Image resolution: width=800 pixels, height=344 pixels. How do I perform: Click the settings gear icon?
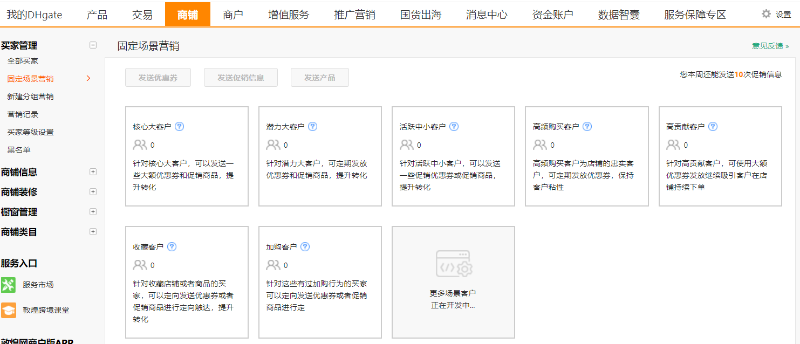(x=766, y=14)
